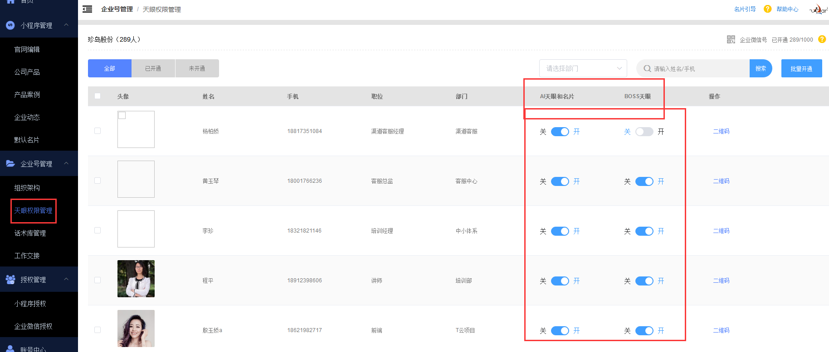The image size is (829, 352).
Task: Click the yellow help icon beside 帮助中心
Action: (x=767, y=9)
